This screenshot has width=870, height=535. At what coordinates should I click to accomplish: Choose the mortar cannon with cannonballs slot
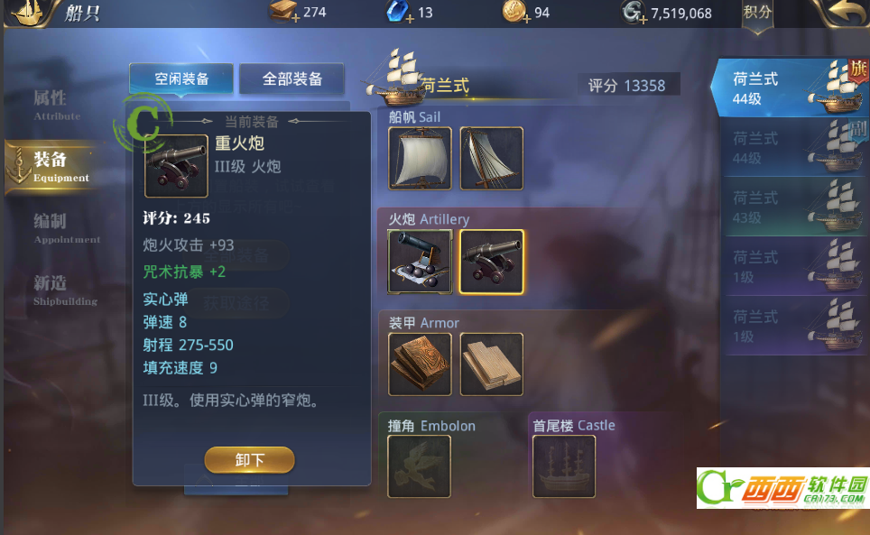click(x=420, y=262)
